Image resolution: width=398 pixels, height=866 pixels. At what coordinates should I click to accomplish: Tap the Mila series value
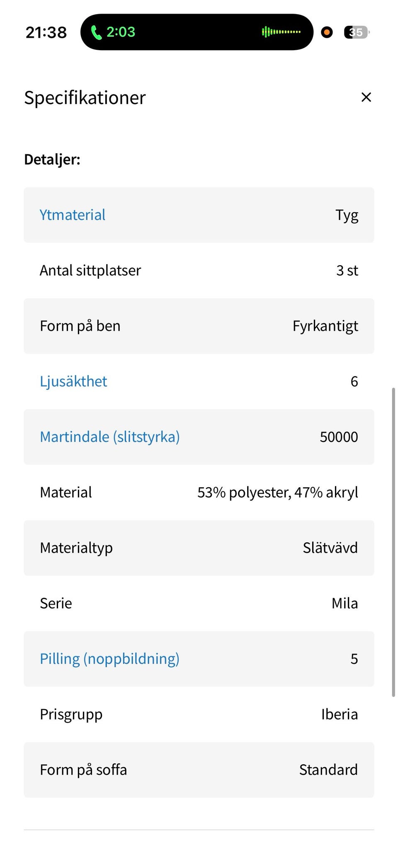pos(345,603)
